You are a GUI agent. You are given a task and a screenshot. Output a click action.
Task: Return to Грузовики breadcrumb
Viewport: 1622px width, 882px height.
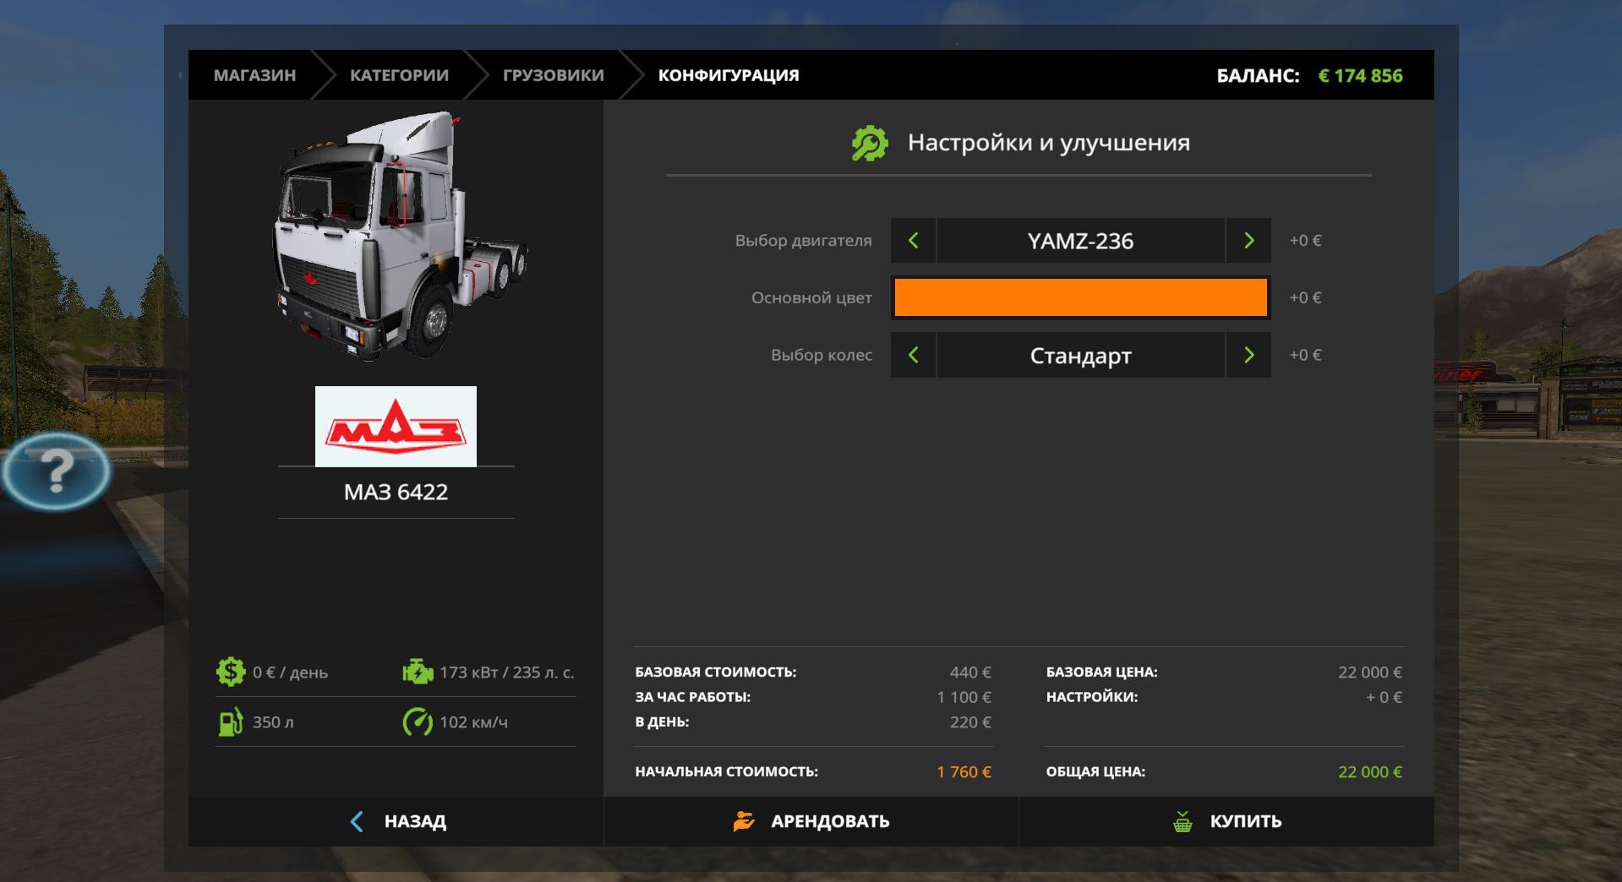click(x=553, y=75)
